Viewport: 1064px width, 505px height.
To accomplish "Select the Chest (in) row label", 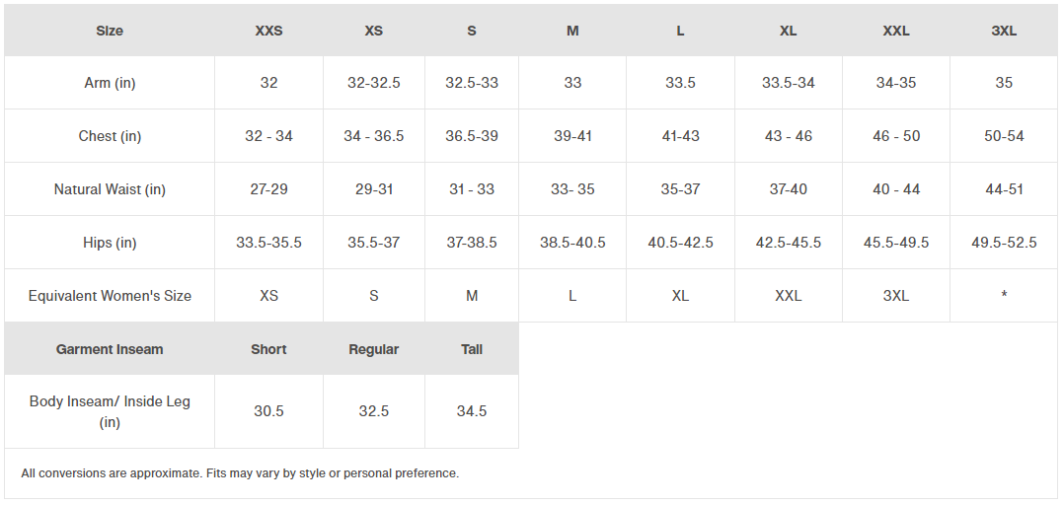I will (110, 136).
